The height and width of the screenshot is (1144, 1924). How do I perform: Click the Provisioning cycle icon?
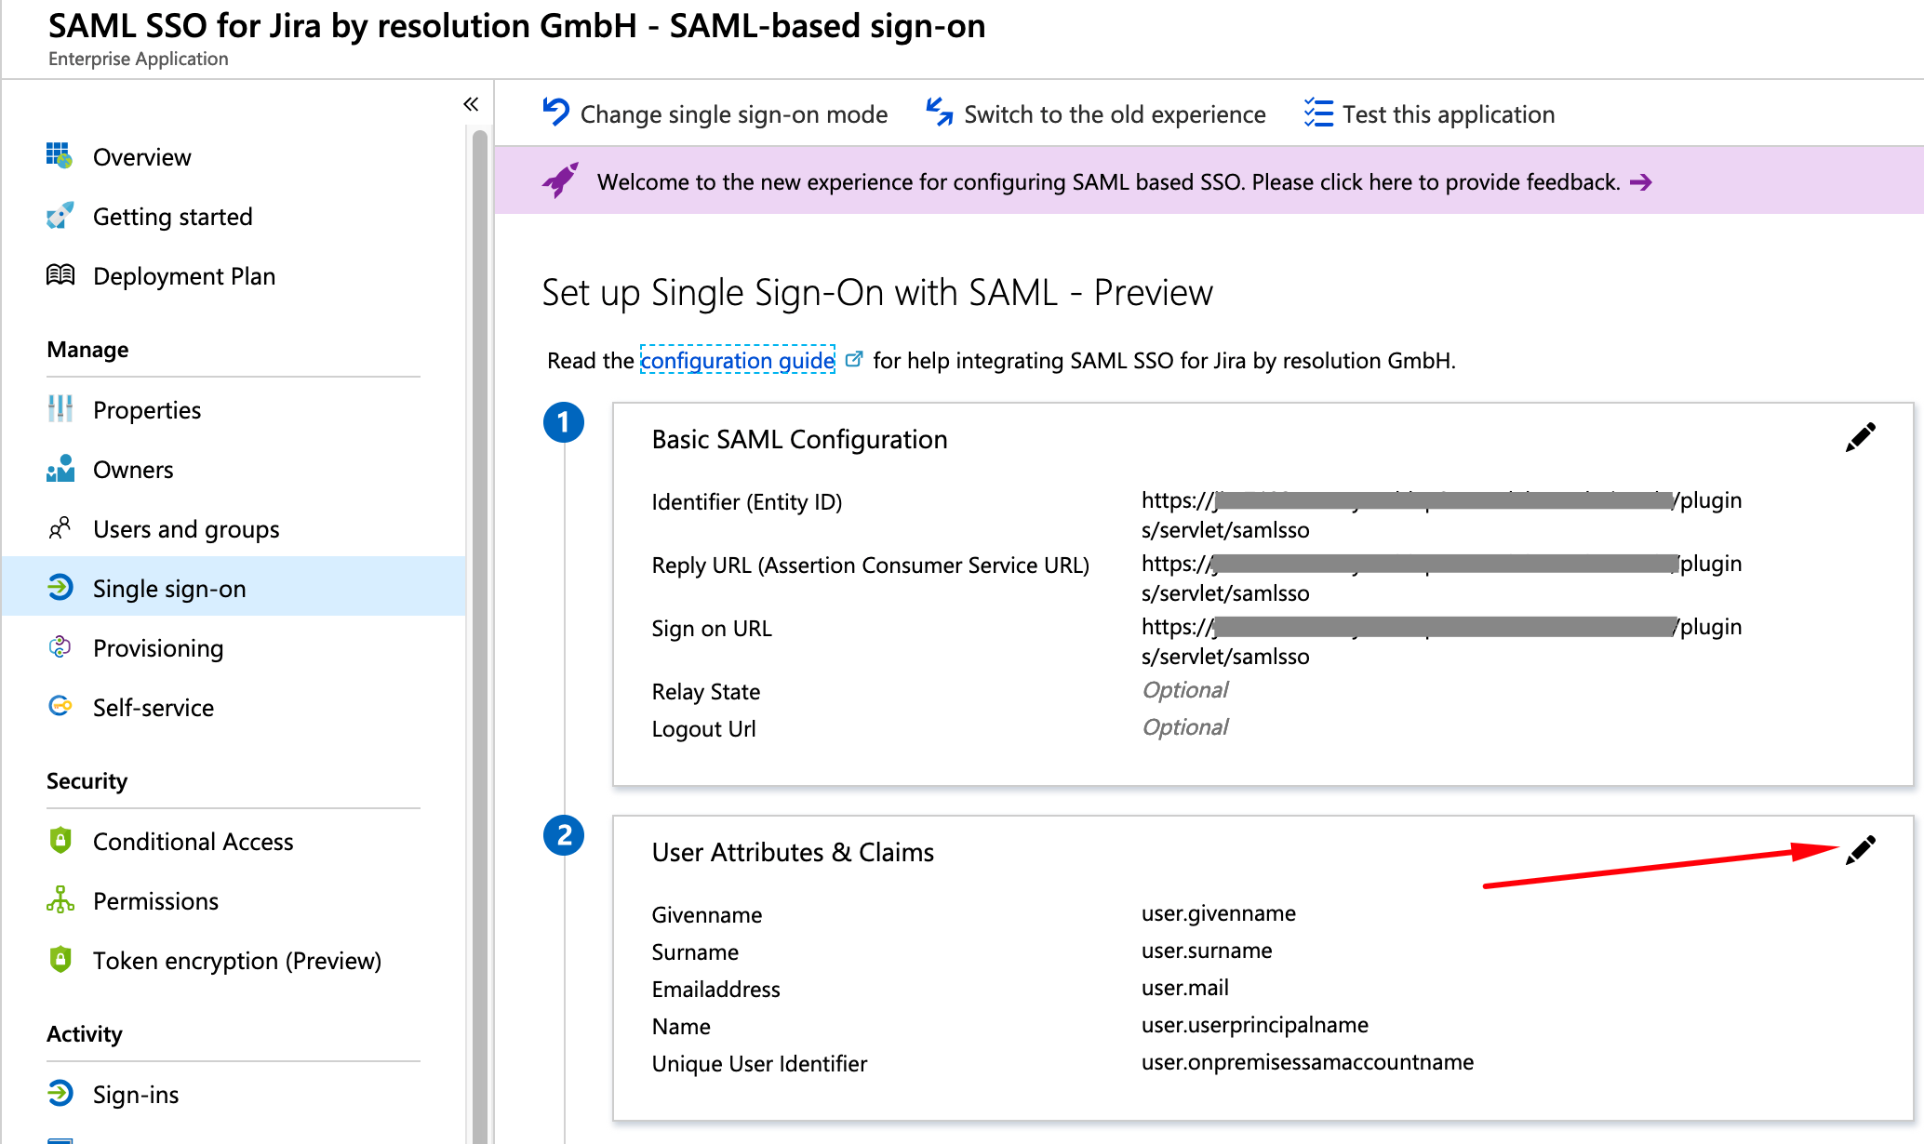tap(60, 646)
